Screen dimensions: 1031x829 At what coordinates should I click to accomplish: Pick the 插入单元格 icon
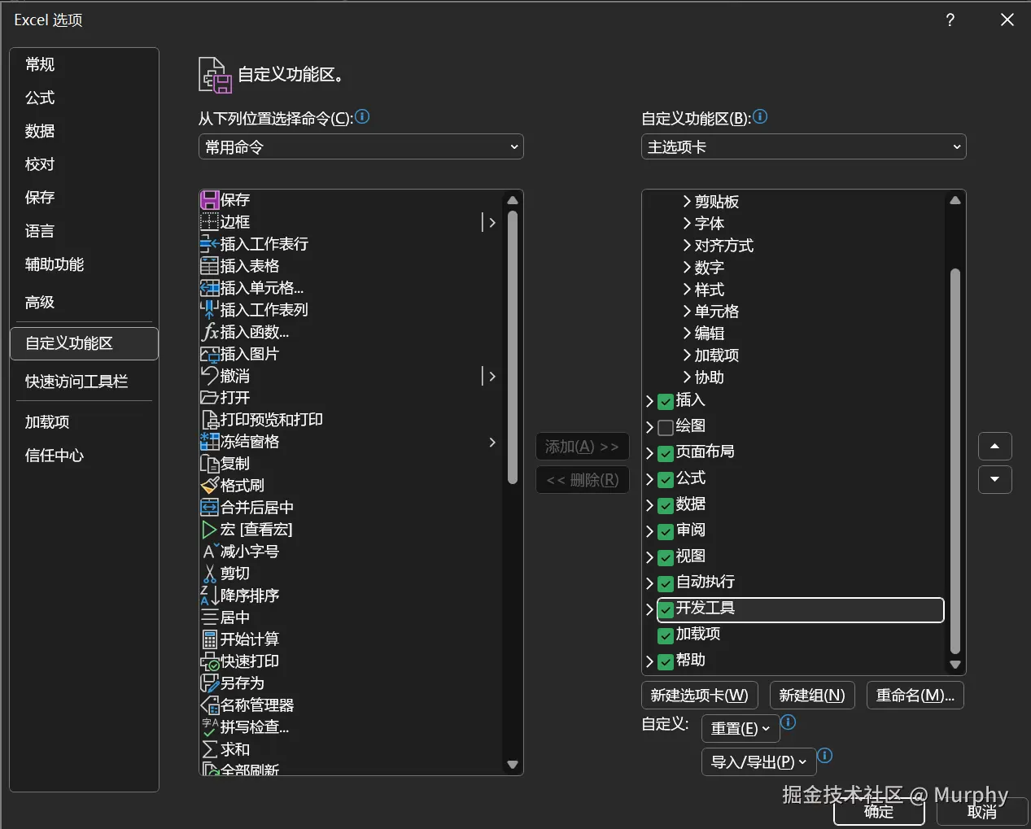tap(210, 288)
